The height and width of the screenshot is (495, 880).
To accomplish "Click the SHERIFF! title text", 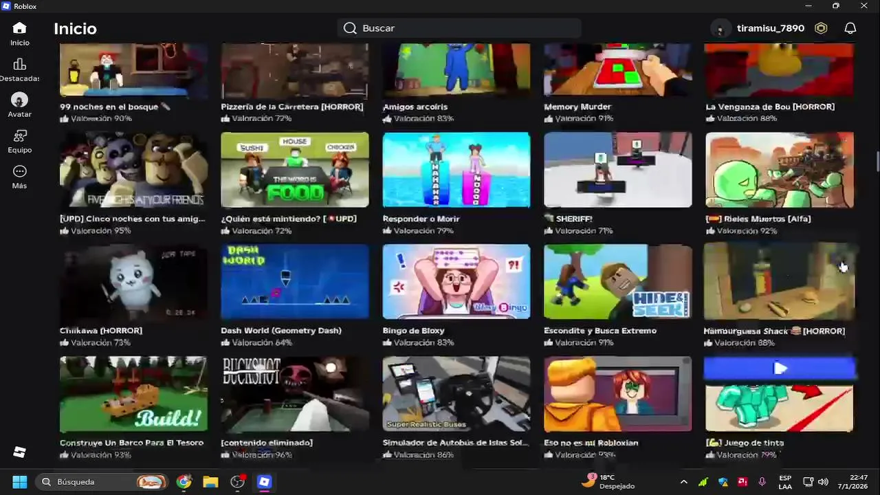I will (574, 219).
